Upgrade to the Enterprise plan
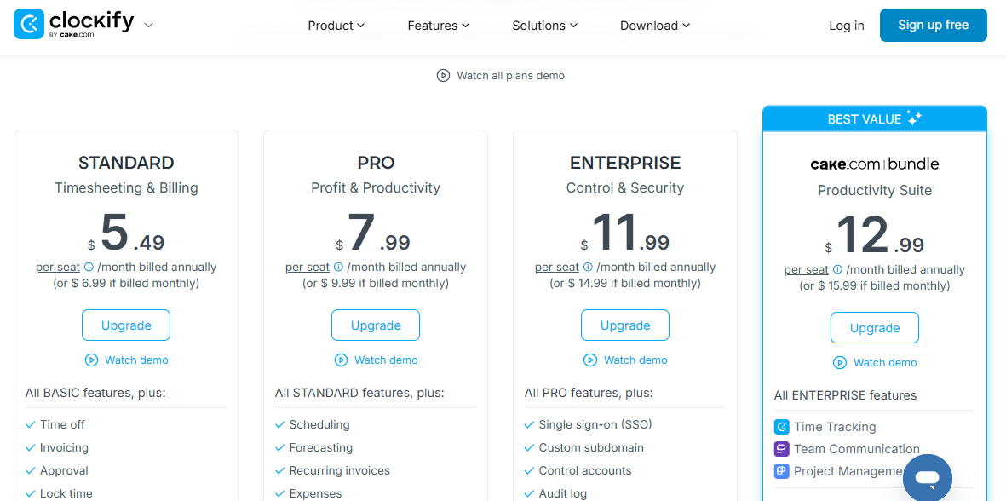This screenshot has height=501, width=1006. (x=624, y=325)
